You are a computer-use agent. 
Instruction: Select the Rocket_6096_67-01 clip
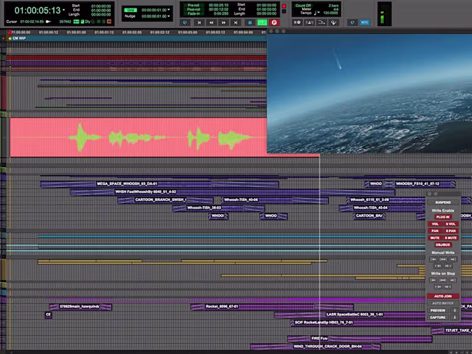coord(272,307)
